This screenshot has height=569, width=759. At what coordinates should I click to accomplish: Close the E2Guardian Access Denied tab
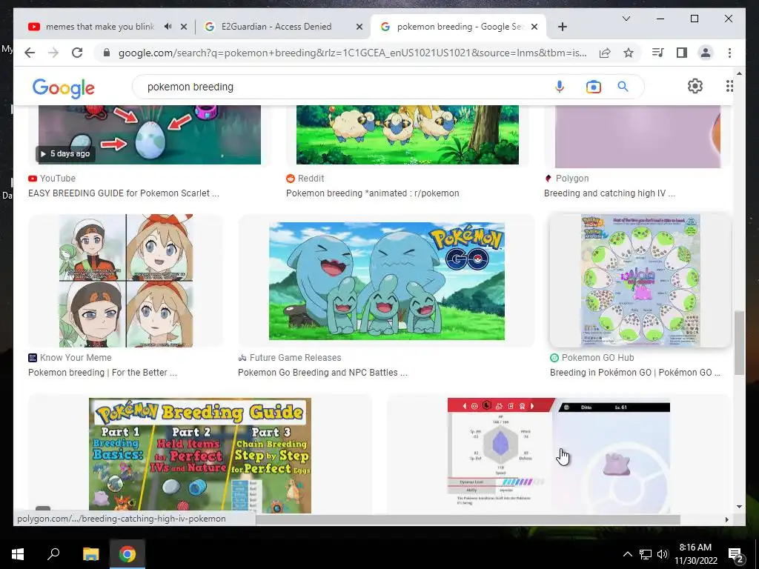359,27
